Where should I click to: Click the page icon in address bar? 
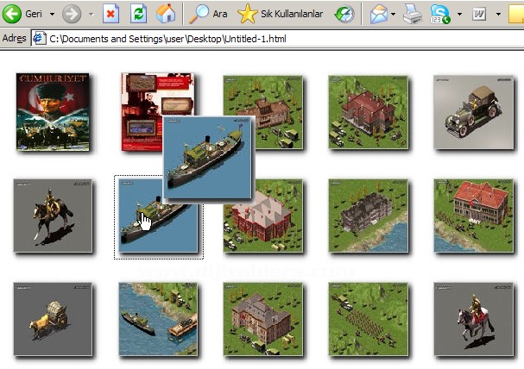(x=39, y=39)
